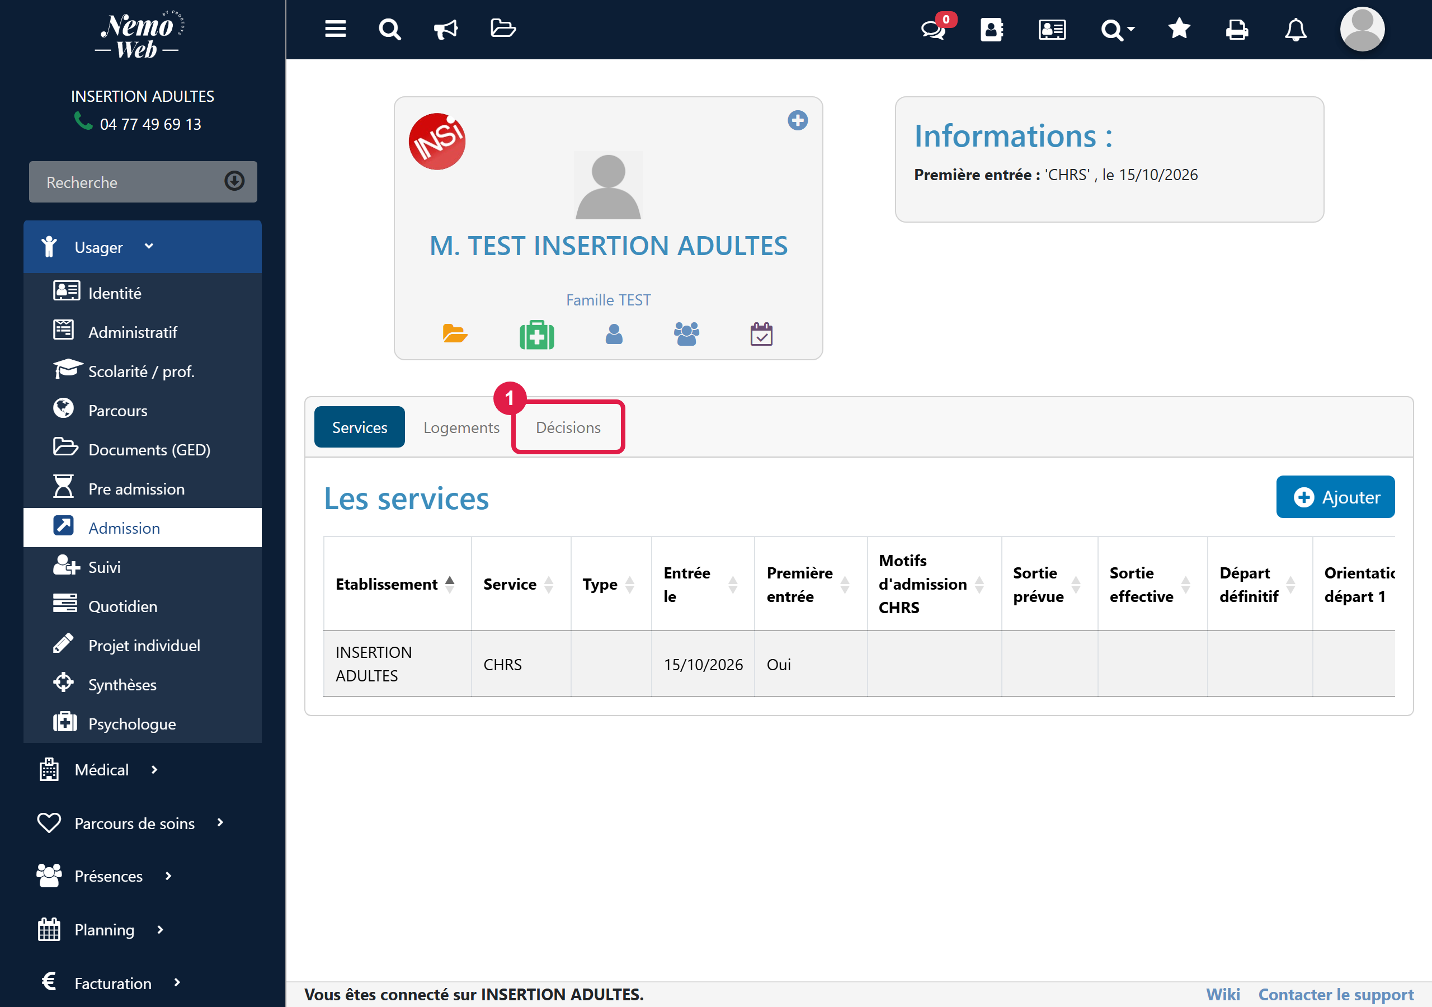Sort table by Etablissement column
The image size is (1432, 1007).
click(397, 584)
